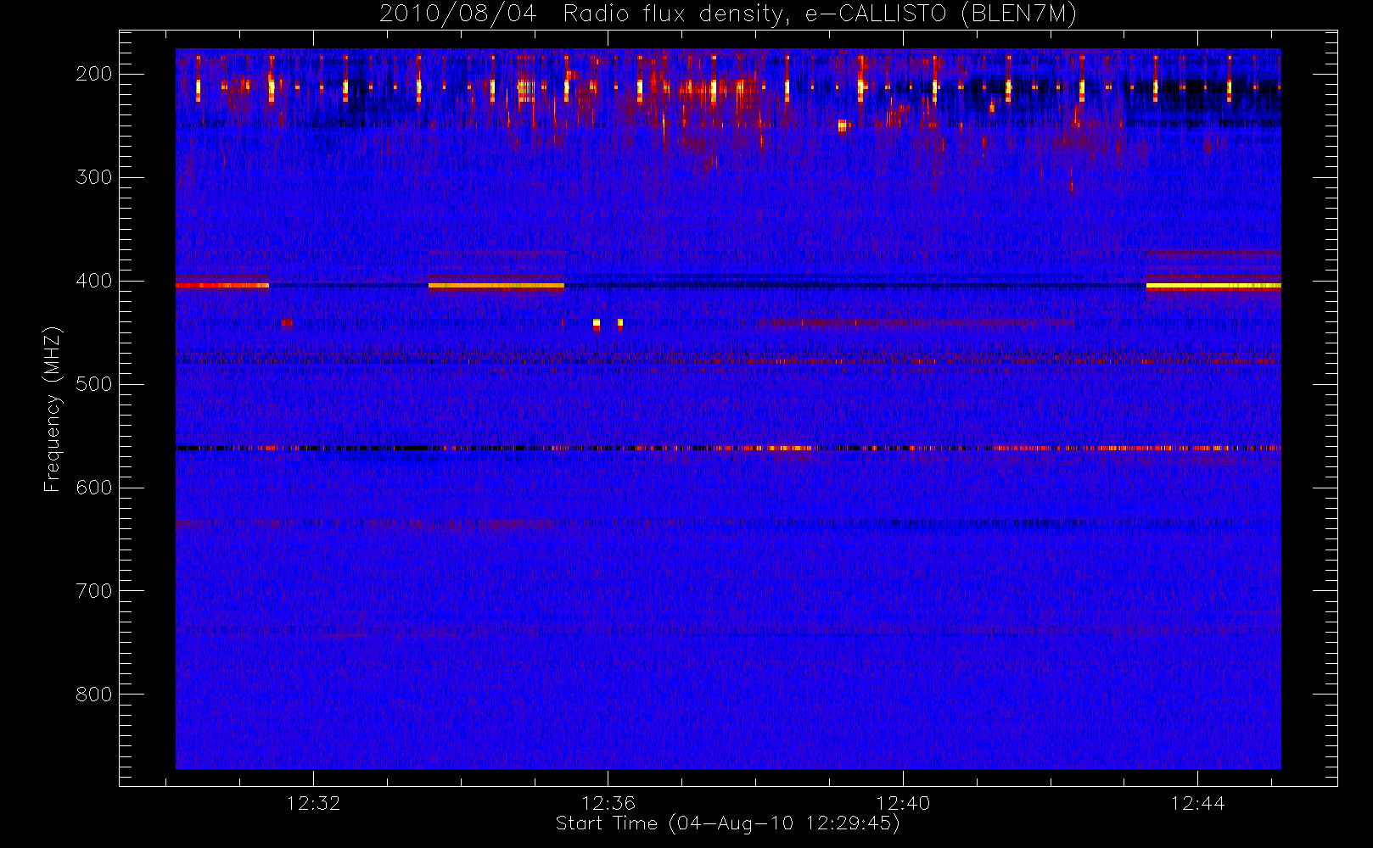Click the 600 frequency tick label
This screenshot has height=848, width=1373.
point(94,488)
